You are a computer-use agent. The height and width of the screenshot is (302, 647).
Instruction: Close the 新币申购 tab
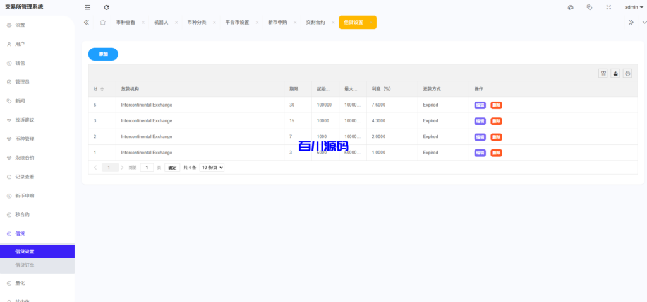click(295, 23)
